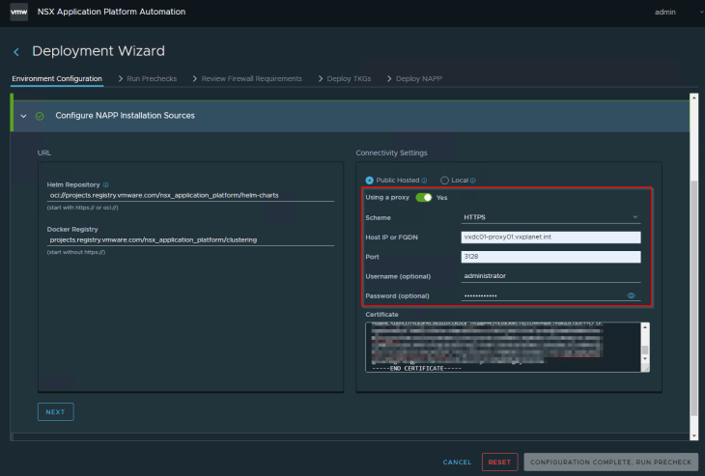Click the NEXT button
This screenshot has width=705, height=476.
[x=55, y=411]
